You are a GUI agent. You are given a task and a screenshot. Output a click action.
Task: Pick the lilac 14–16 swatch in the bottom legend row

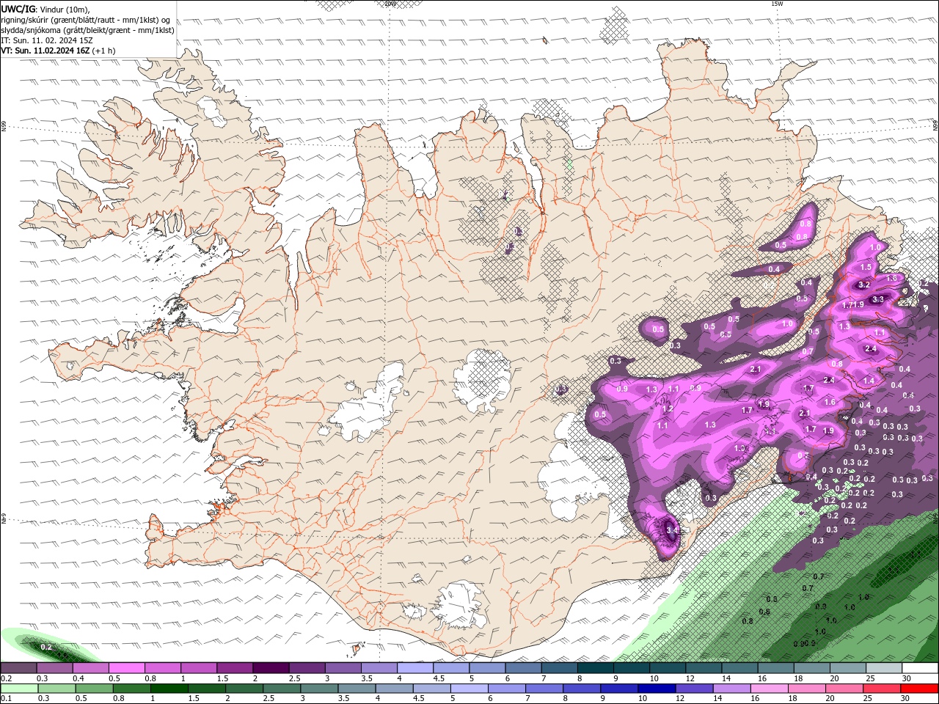[x=731, y=689]
